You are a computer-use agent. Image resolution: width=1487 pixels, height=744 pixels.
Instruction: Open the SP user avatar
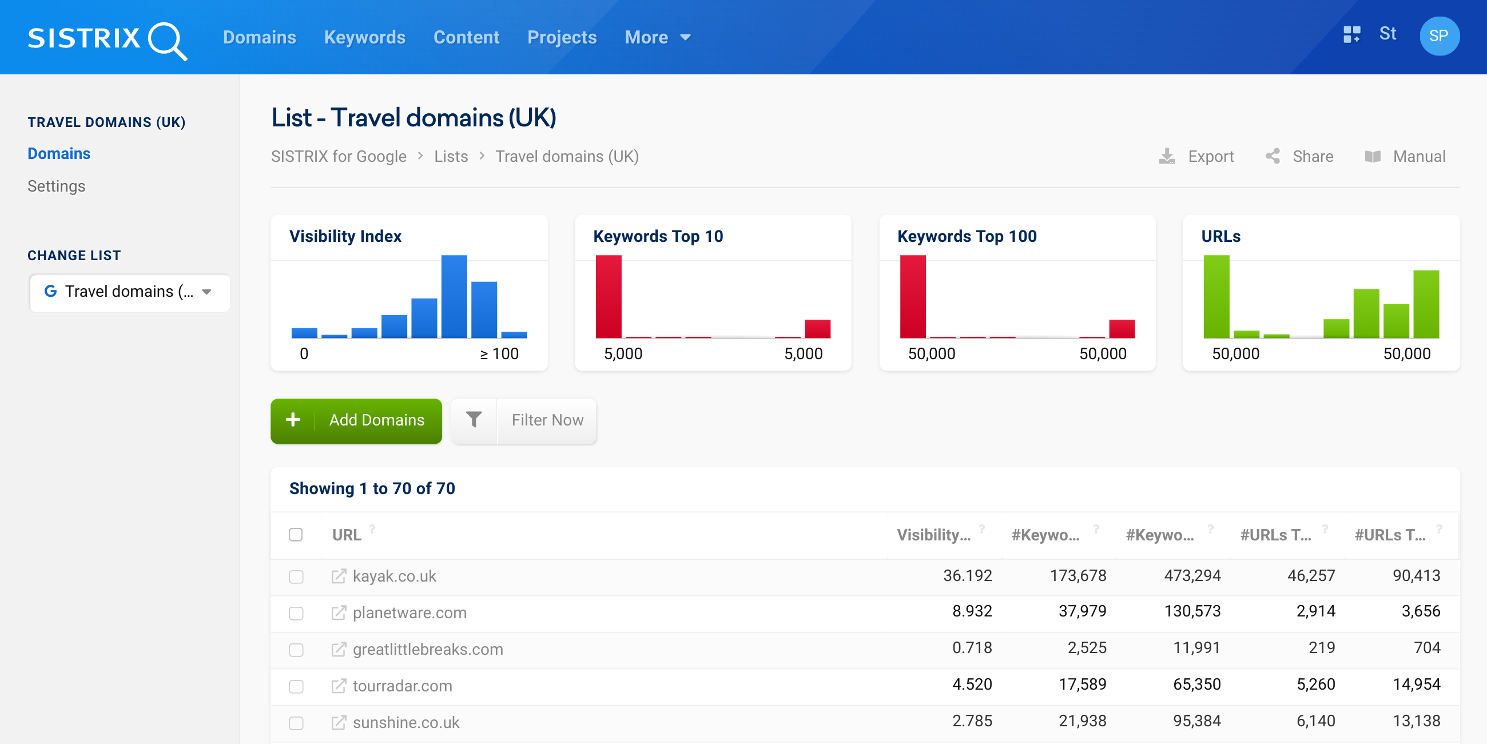click(1439, 36)
